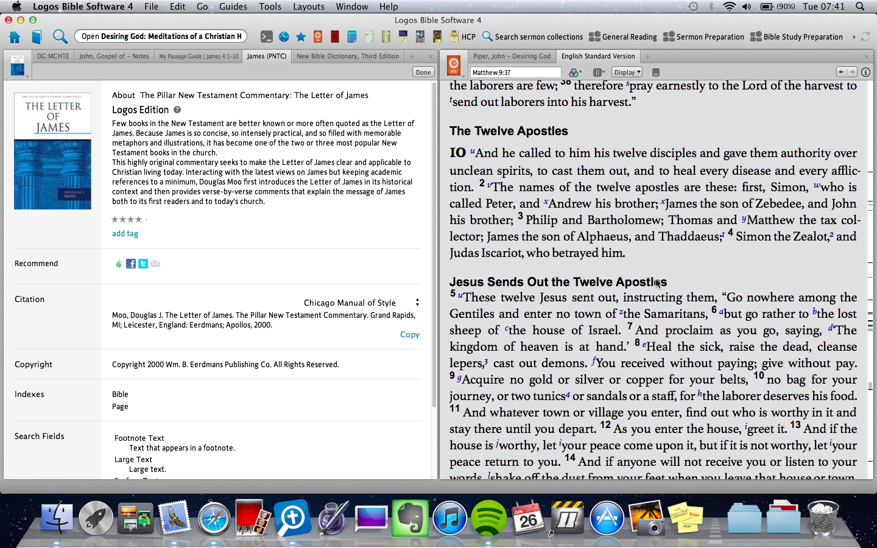Click the command box input field
The image size is (877, 548).
[161, 37]
